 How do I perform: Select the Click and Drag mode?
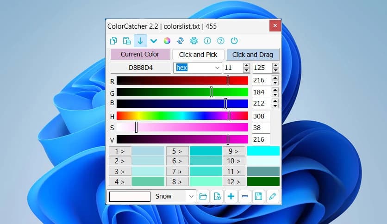(253, 55)
